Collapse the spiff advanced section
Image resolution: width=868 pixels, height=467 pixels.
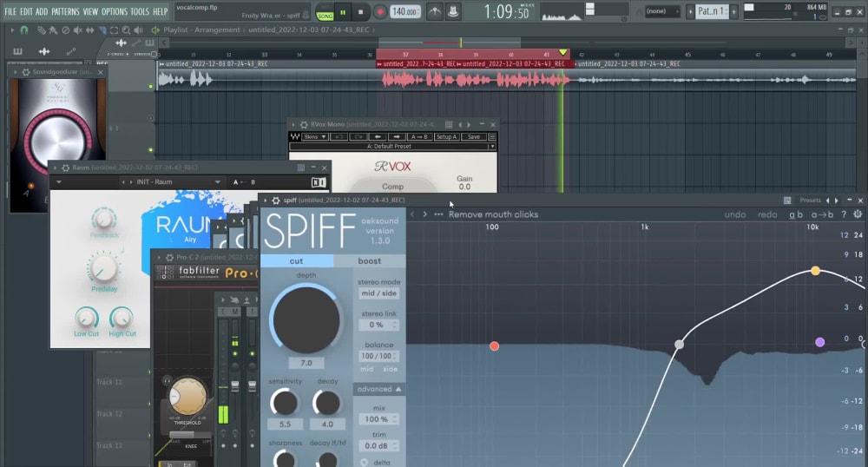pos(379,390)
